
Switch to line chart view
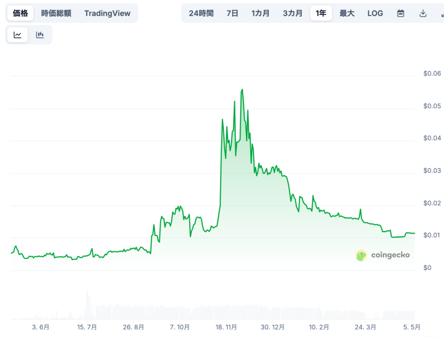tap(17, 35)
